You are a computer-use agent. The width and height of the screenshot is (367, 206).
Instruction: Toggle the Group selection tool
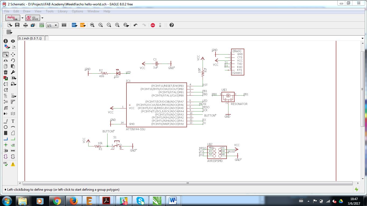[x=6, y=55]
